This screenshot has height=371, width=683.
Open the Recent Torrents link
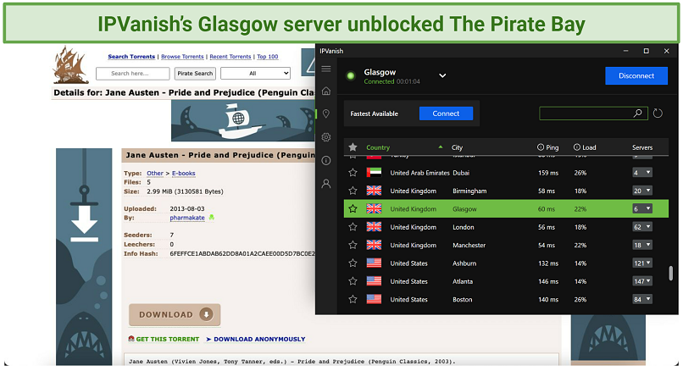230,57
